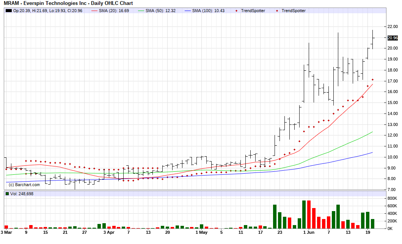Click the first TrendSpotter legend entry
Viewport: 402px width, 244px height.
250,11
